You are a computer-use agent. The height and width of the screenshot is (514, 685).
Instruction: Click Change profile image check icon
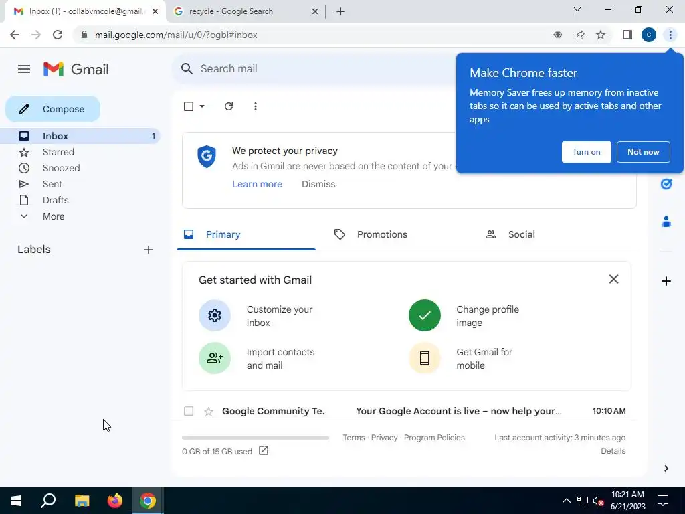click(425, 315)
